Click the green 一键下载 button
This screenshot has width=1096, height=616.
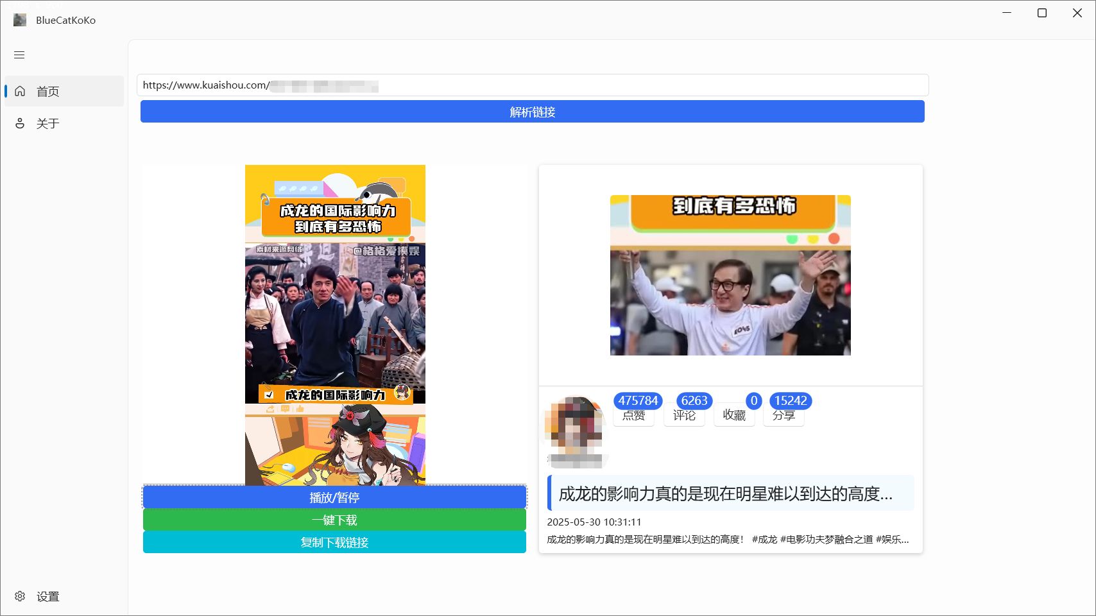[334, 520]
